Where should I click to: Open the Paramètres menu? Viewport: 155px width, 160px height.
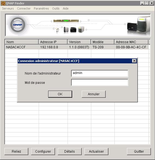41,8
